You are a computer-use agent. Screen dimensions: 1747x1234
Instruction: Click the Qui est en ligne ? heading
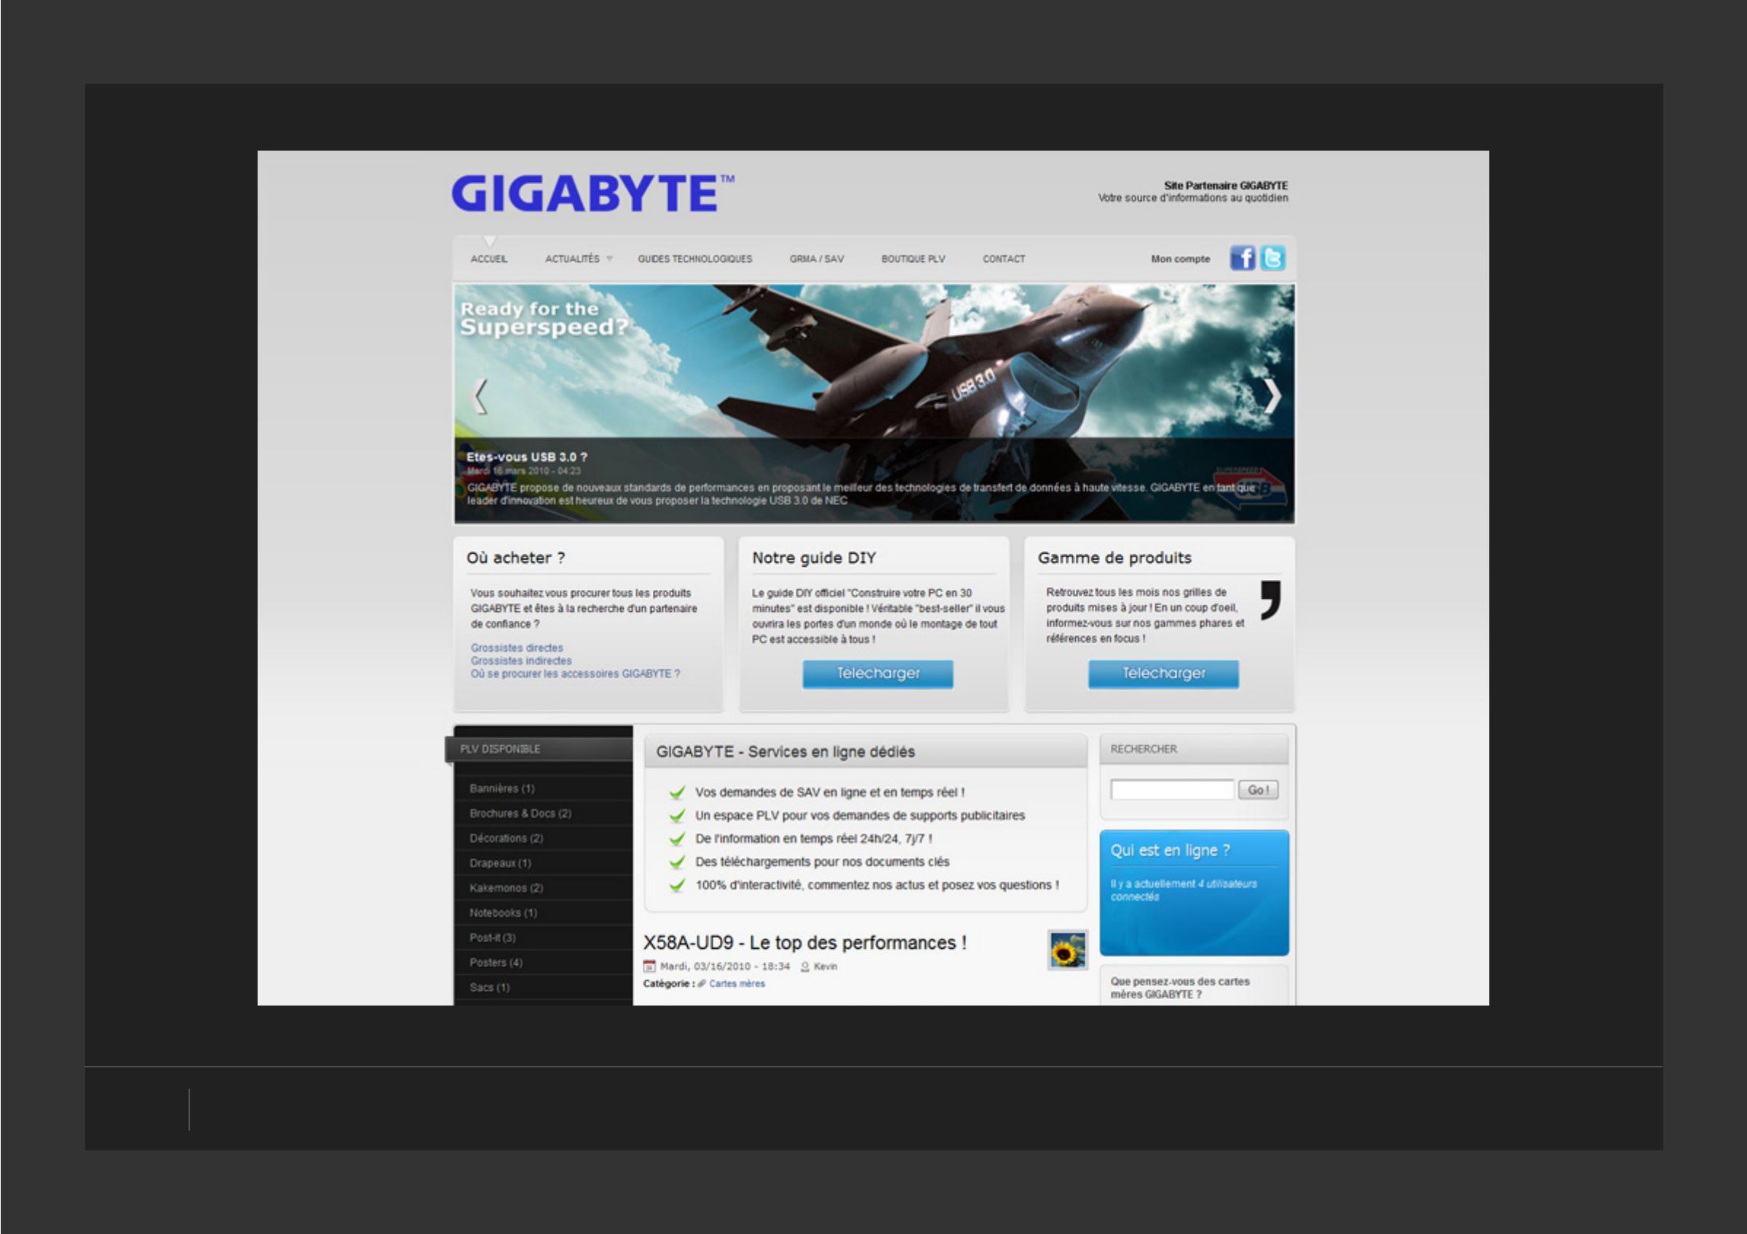[x=1170, y=851]
